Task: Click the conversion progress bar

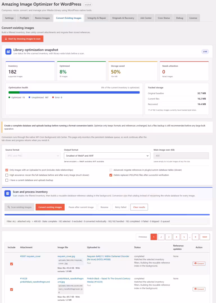Action: click(x=107, y=215)
